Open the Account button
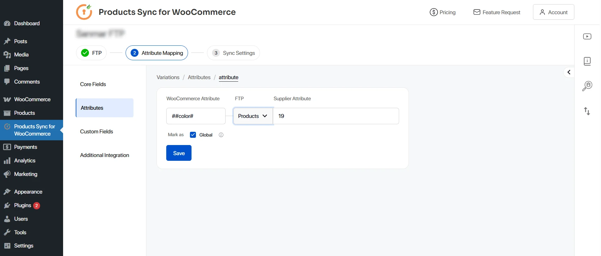The width and height of the screenshot is (601, 256). (x=553, y=12)
